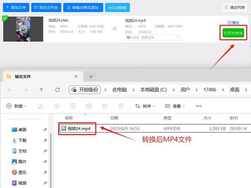Unpin 文档 using its pin icon
The image size is (251, 188).
tap(45, 151)
